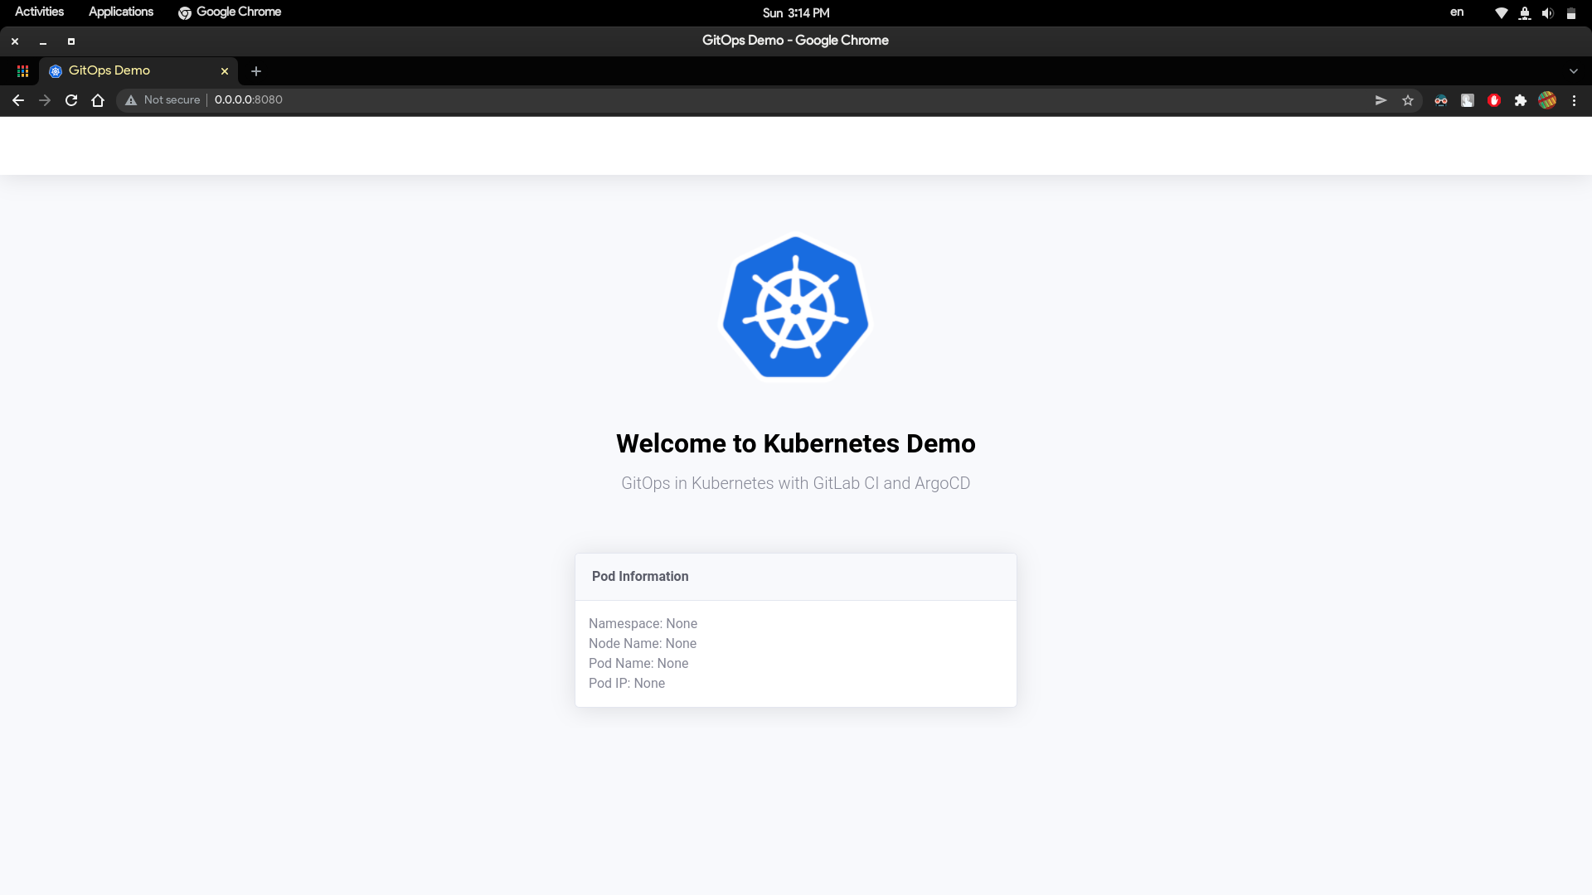
Task: Click the share/send page icon
Action: click(1381, 100)
